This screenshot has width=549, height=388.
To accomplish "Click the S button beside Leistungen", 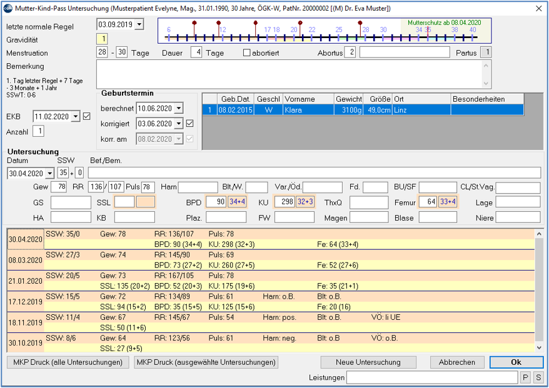I will [538, 377].
